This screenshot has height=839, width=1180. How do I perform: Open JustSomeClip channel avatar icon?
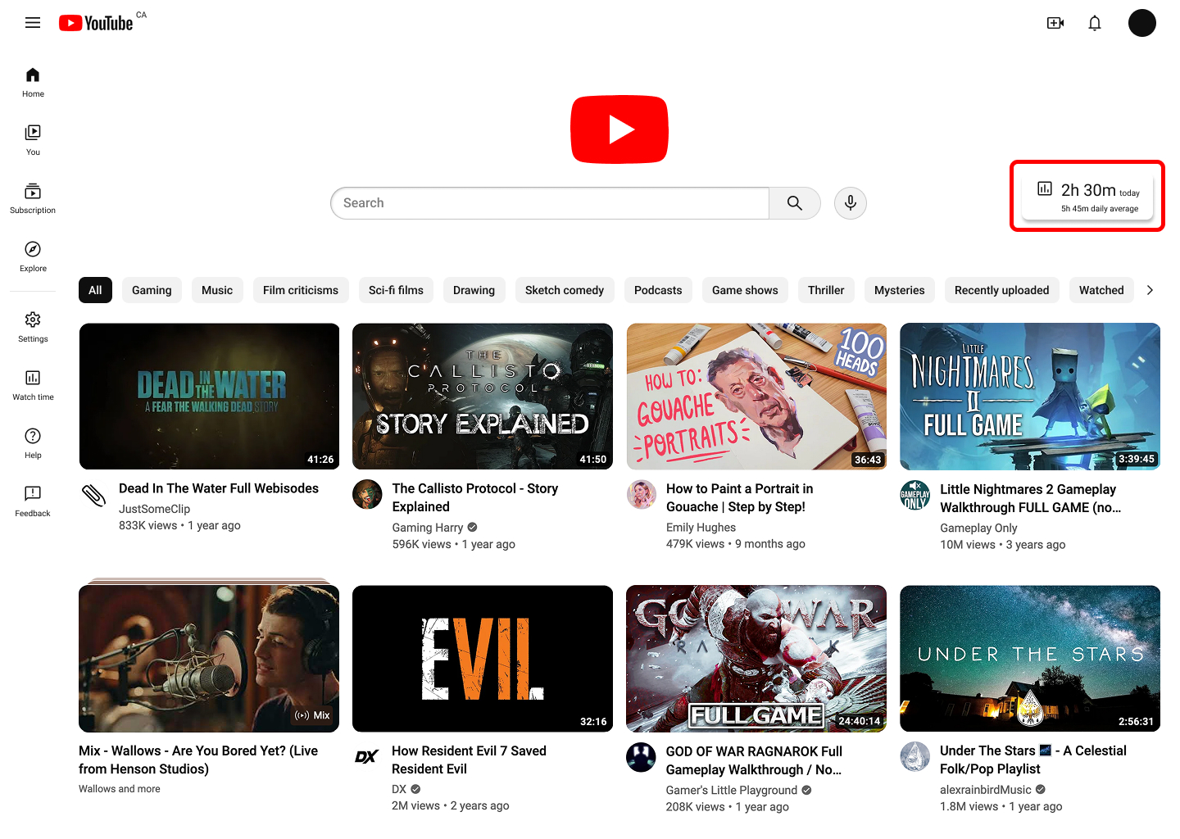(93, 495)
